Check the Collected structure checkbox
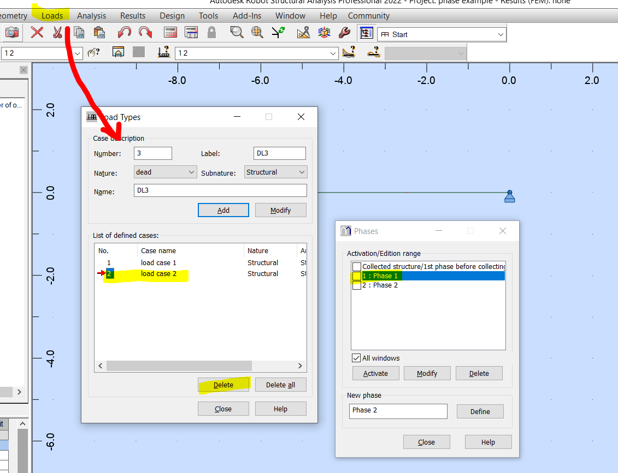Image resolution: width=618 pixels, height=473 pixels. [356, 266]
